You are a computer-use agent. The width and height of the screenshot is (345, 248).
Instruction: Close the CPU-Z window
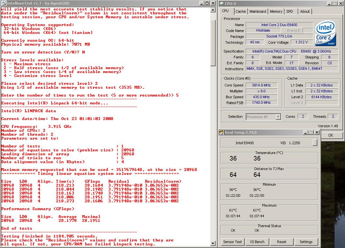tap(340, 4)
